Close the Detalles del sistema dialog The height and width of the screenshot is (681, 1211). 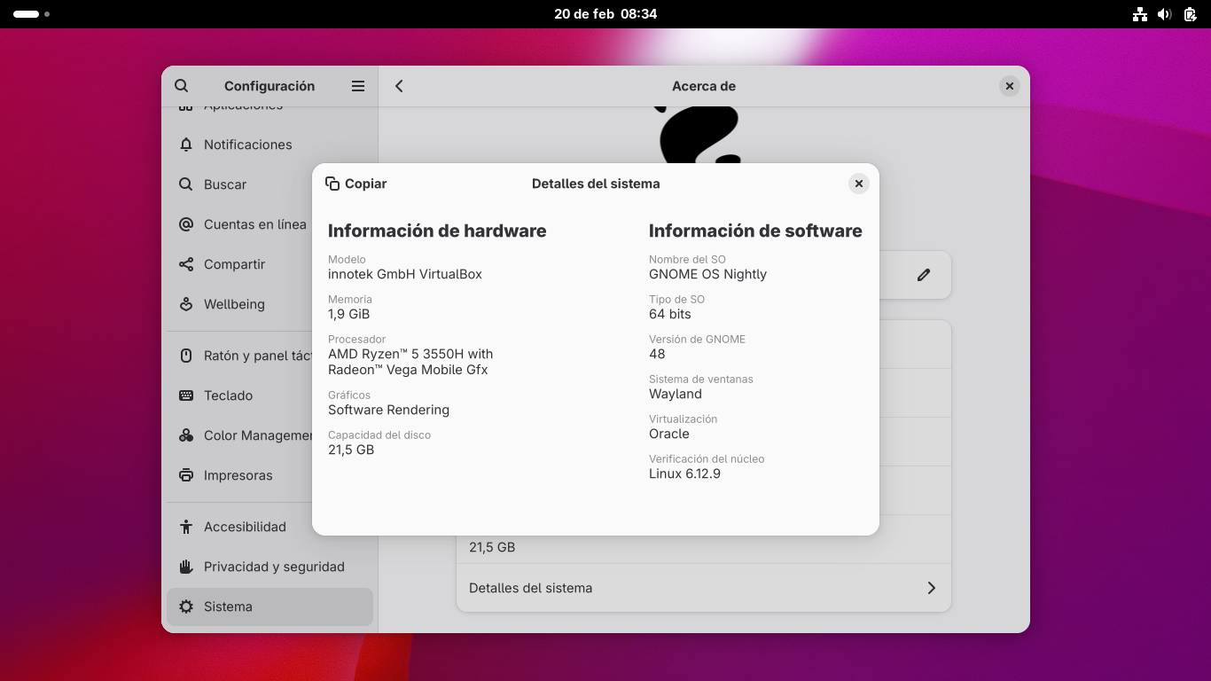(x=858, y=184)
